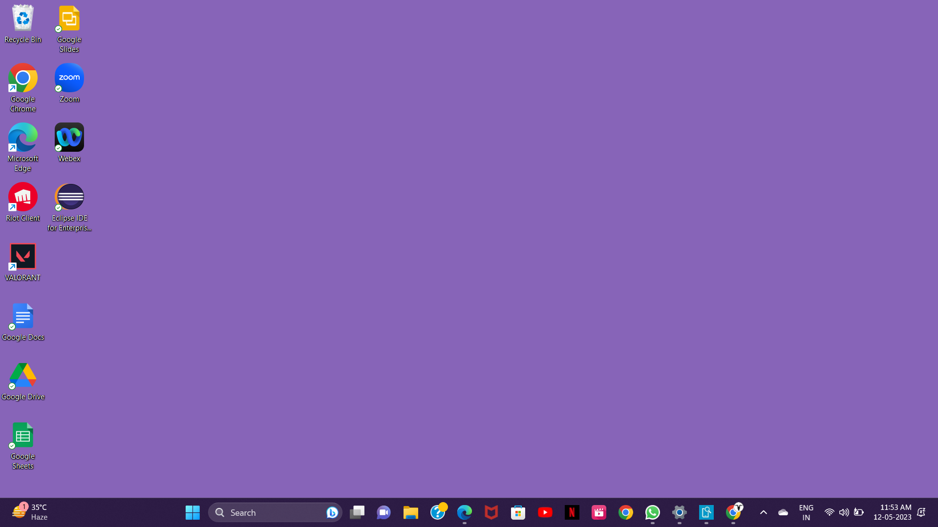Expand the hidden system tray icons
Viewport: 938px width, 527px height.
[x=764, y=513]
